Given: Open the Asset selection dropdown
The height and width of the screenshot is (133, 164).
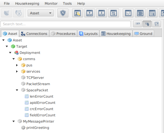Looking at the screenshot, I should (41, 13).
